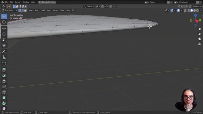Click the Pan view hand icon

click(x=200, y=34)
